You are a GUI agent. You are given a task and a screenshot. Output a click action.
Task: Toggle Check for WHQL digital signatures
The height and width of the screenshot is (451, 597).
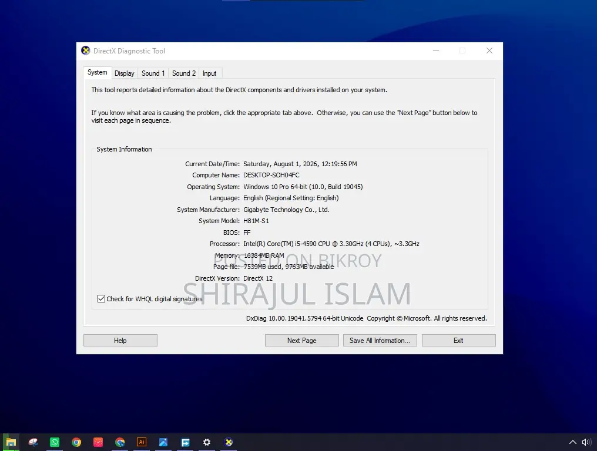click(101, 299)
